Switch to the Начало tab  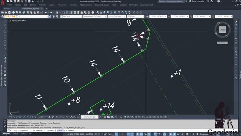pyautogui.click(x=8, y=9)
